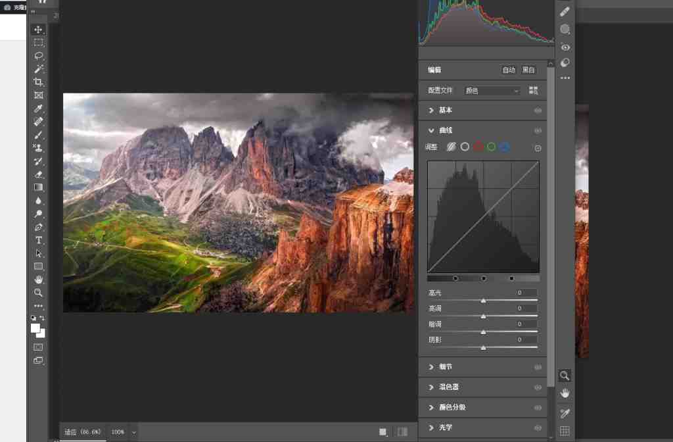Select the Green channel curve icon
673x442 pixels.
(491, 147)
